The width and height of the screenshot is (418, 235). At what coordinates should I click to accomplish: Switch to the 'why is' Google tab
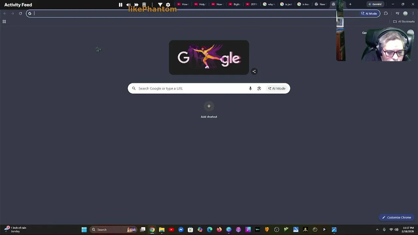[269, 4]
